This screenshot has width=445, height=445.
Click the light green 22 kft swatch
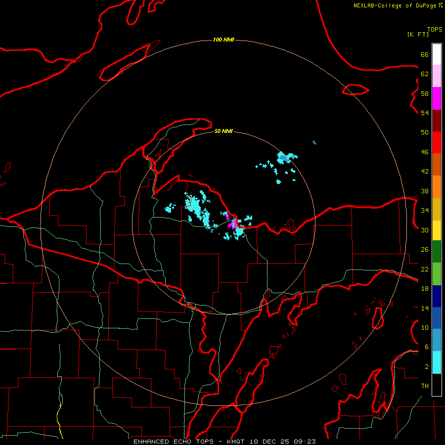pyautogui.click(x=437, y=273)
